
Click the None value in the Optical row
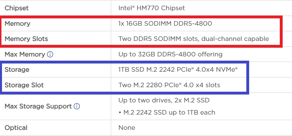[x=127, y=128]
